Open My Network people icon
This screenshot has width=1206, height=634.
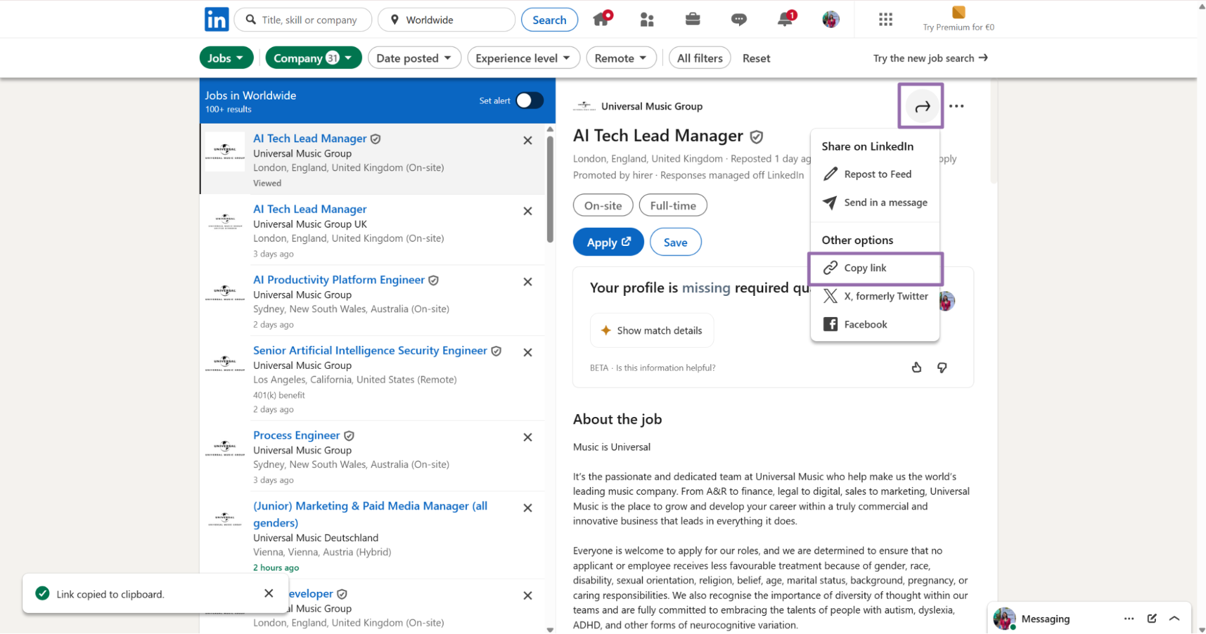pyautogui.click(x=647, y=19)
